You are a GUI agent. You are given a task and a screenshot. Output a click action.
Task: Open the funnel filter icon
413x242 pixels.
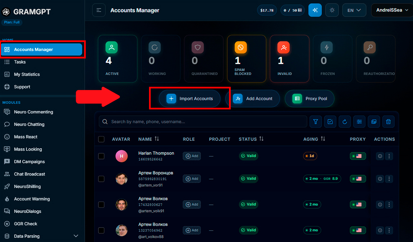point(315,122)
